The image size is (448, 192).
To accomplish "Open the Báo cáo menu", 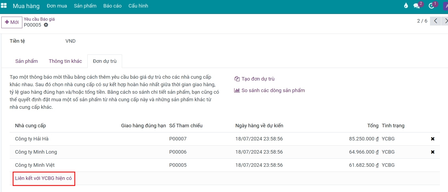I will click(112, 6).
